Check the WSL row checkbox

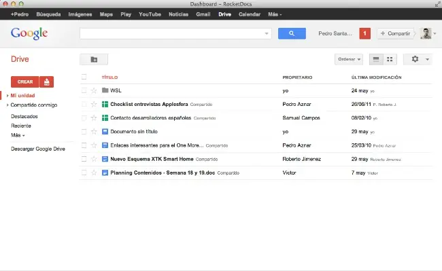pyautogui.click(x=84, y=90)
